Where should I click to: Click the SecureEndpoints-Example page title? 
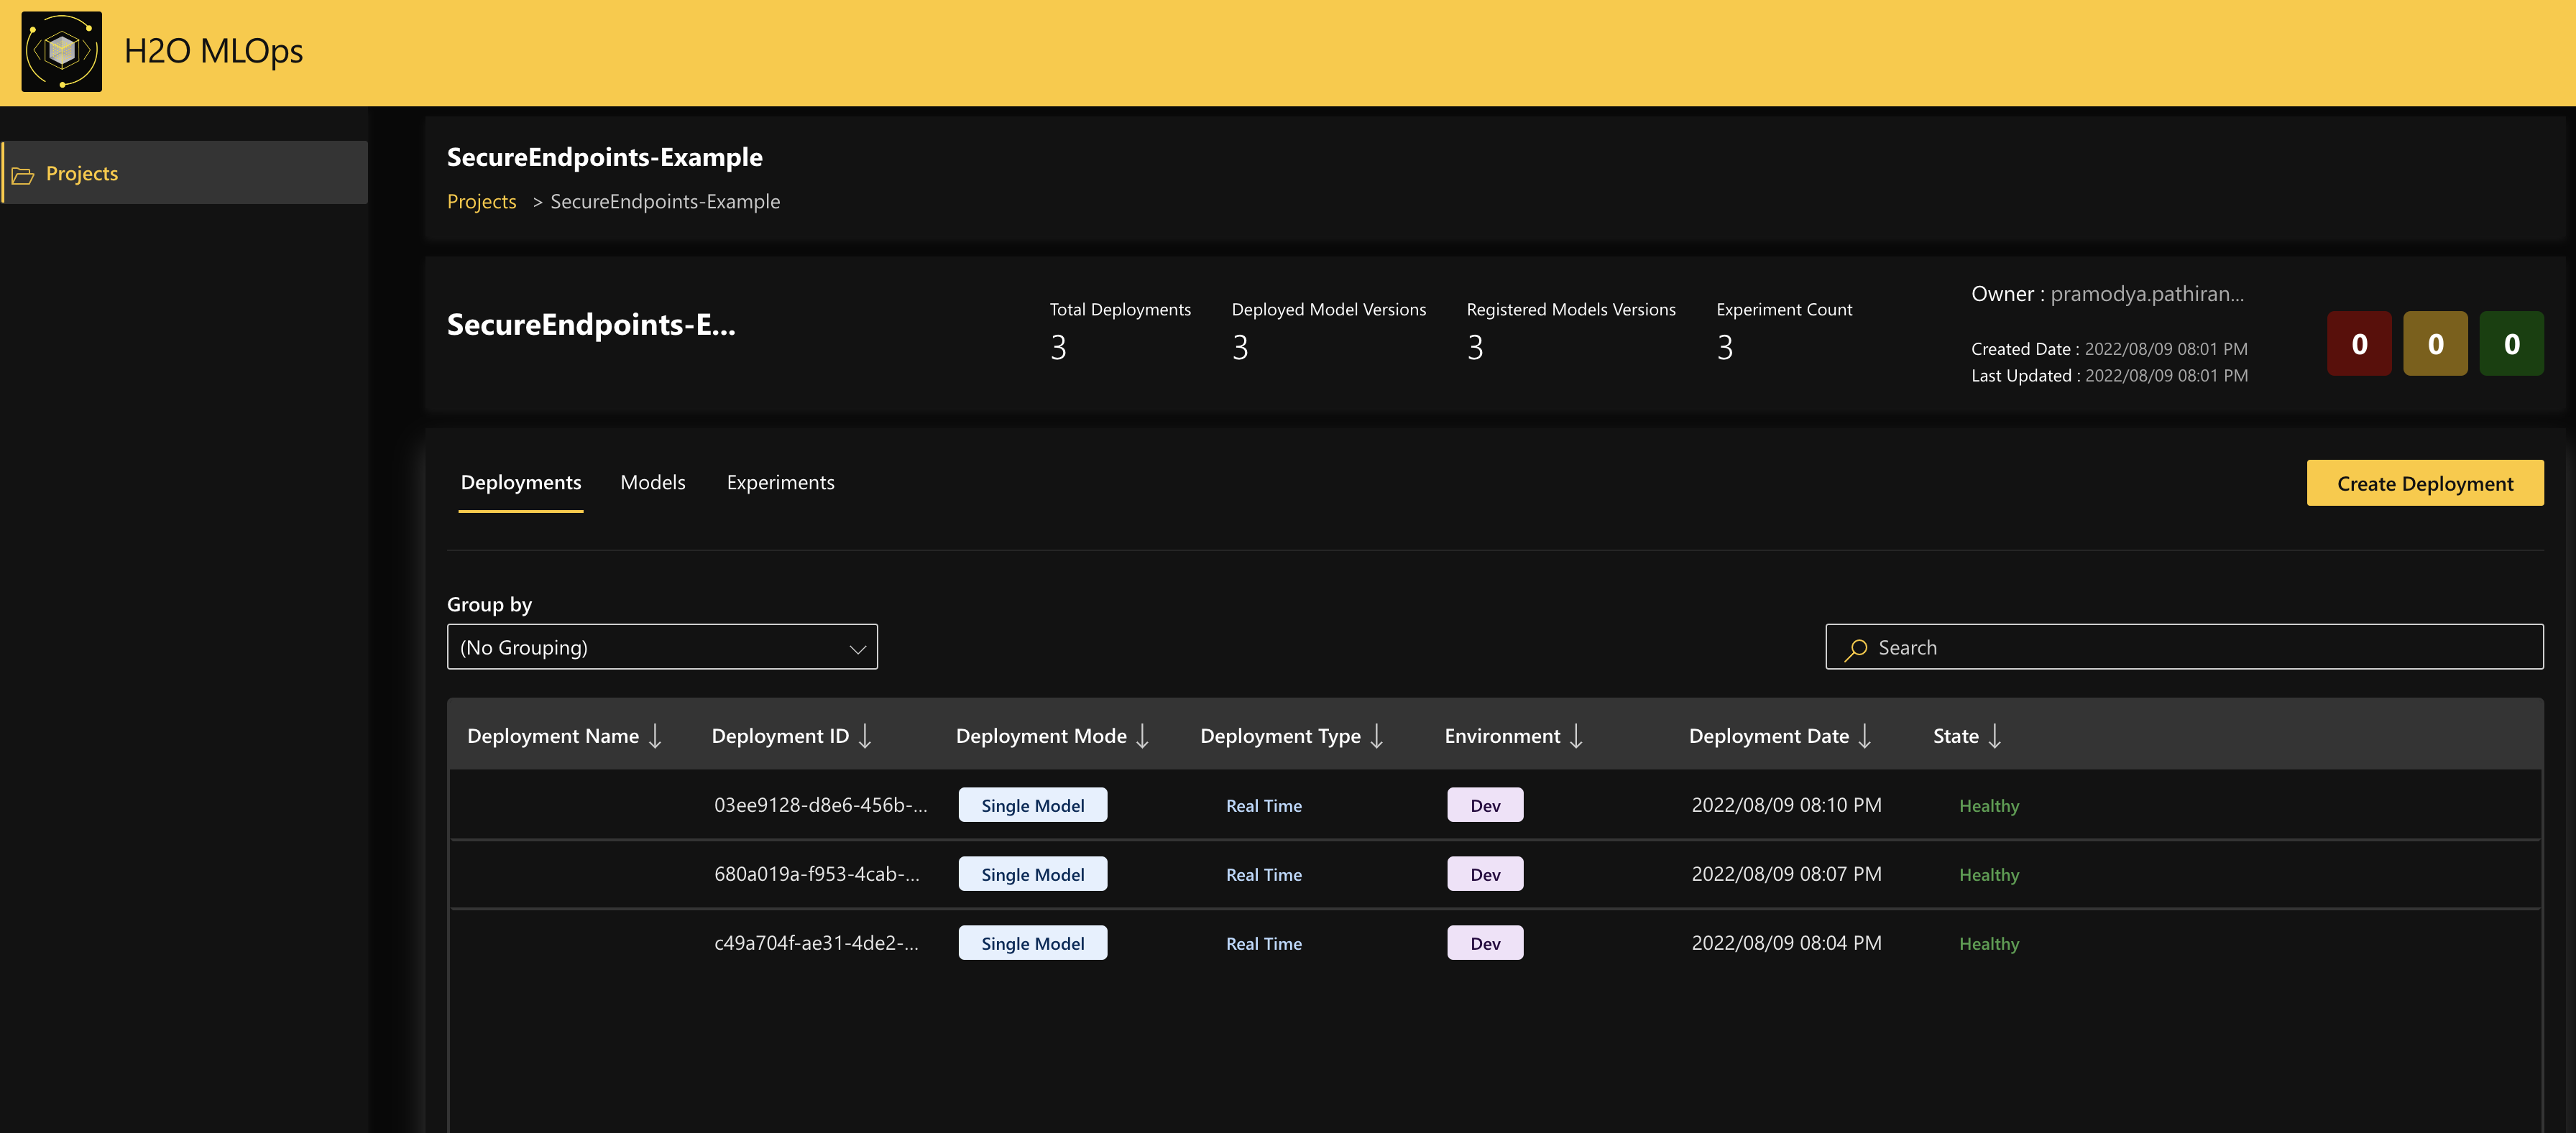coord(604,157)
